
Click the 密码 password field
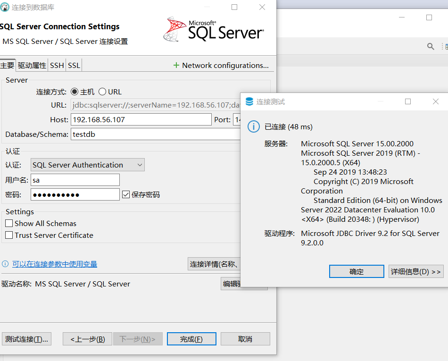pyautogui.click(x=75, y=194)
